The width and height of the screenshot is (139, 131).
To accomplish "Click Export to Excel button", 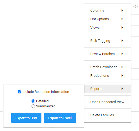I will click(60, 118).
